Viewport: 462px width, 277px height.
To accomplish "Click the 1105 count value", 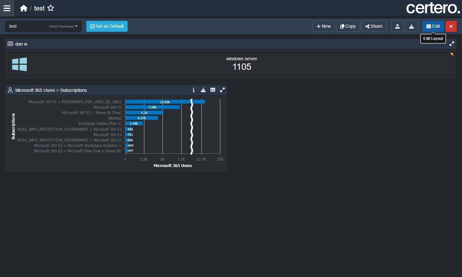I will [242, 67].
